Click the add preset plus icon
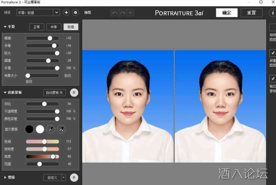Viewport: 276px width, 185px height. (x=66, y=13)
